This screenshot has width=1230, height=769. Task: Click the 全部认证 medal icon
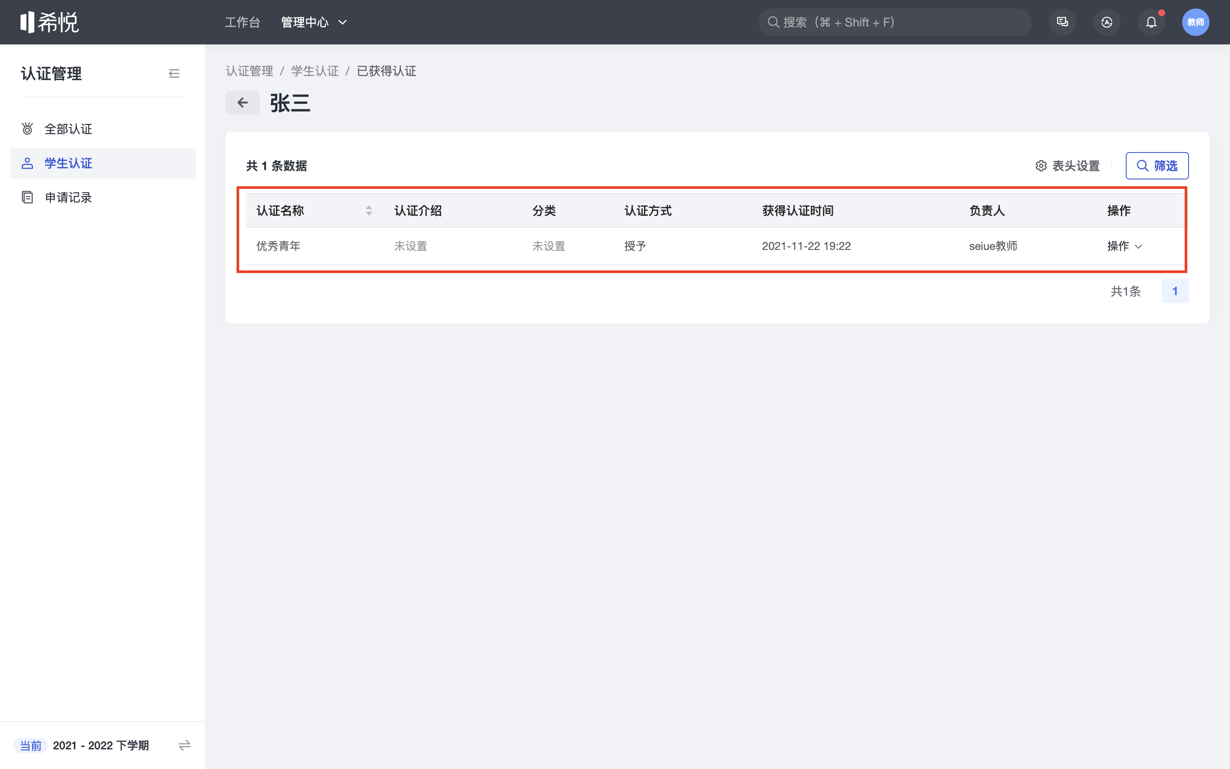27,129
